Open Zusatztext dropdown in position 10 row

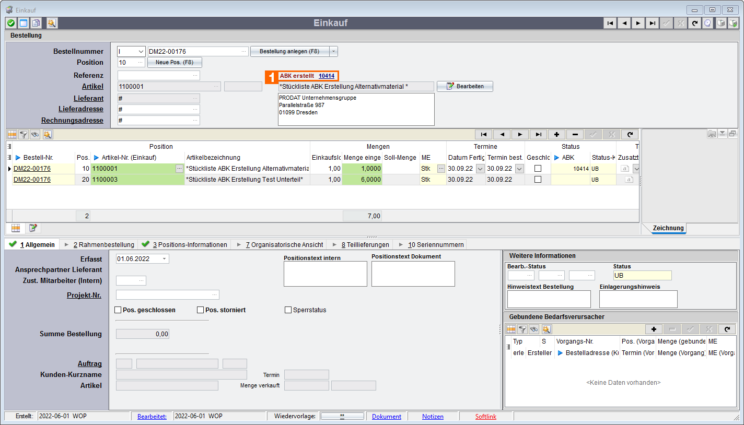click(636, 169)
